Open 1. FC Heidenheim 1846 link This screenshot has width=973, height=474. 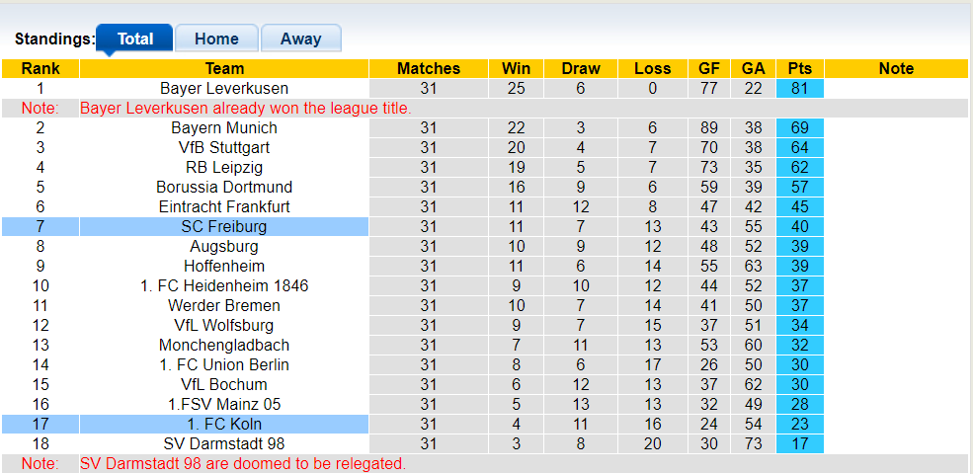(224, 285)
